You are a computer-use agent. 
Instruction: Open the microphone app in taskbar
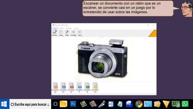click(102, 104)
